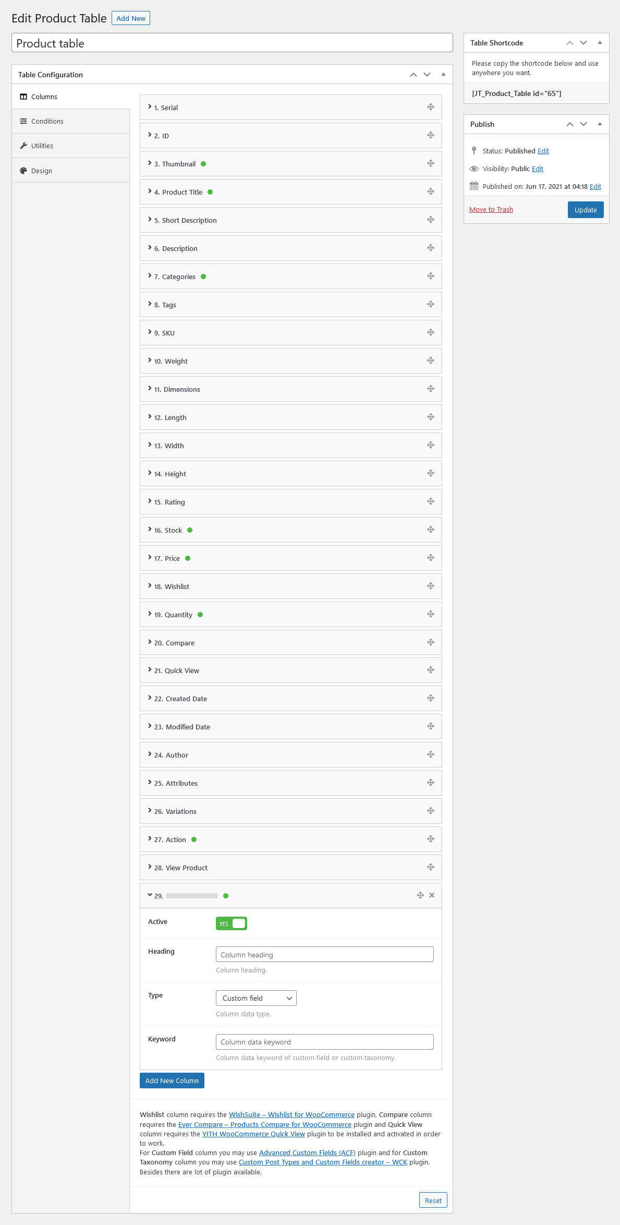Click the drag icon on Product Title row
620x1225 pixels.
coord(431,191)
